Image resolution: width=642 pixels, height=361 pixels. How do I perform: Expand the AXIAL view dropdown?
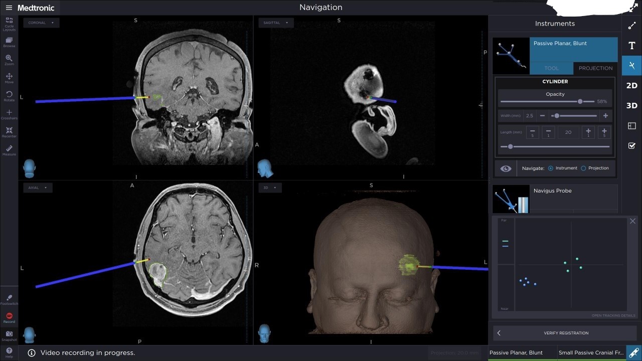38,188
